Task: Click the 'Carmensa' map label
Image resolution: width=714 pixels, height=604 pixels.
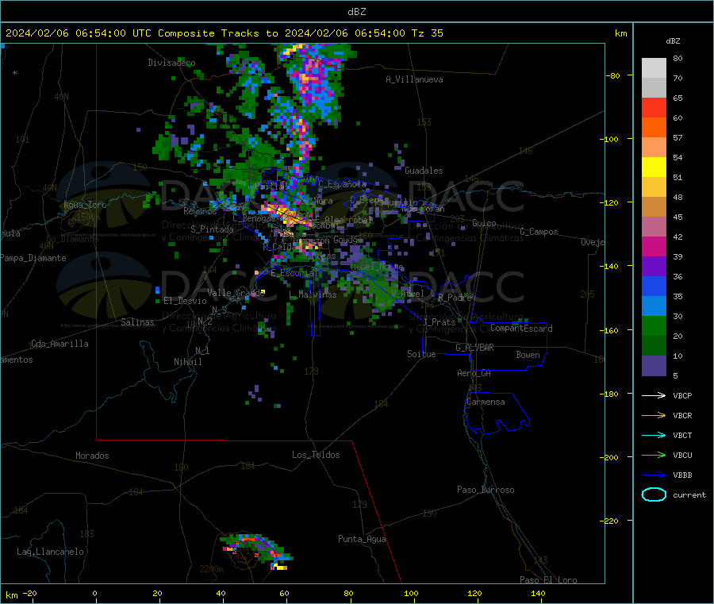Action: pyautogui.click(x=486, y=402)
